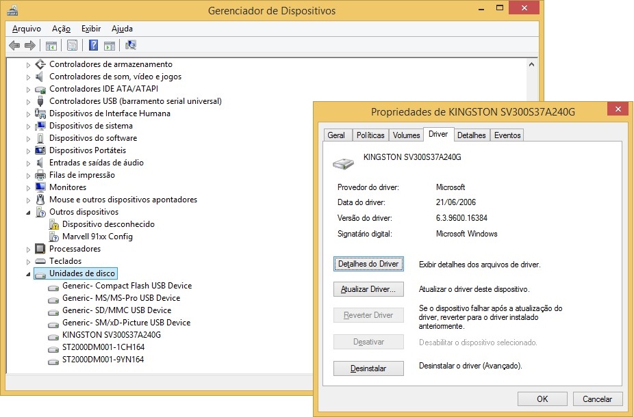The width and height of the screenshot is (634, 417).
Task: Click the mouse icon for pointing devices
Action: coord(40,200)
